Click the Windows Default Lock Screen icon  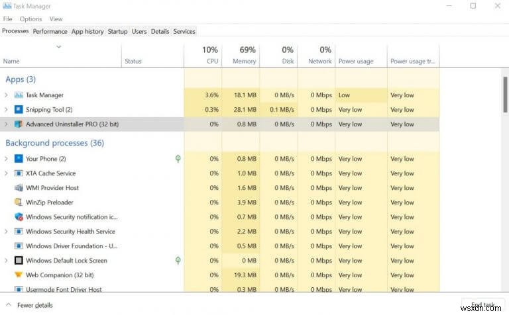(19, 261)
